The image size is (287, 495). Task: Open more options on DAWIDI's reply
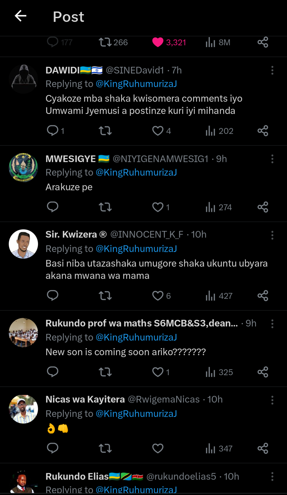pos(272,70)
